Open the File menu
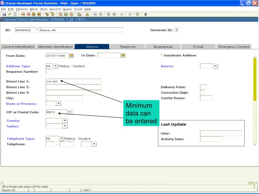This screenshot has height=194, width=259. pos(4,9)
